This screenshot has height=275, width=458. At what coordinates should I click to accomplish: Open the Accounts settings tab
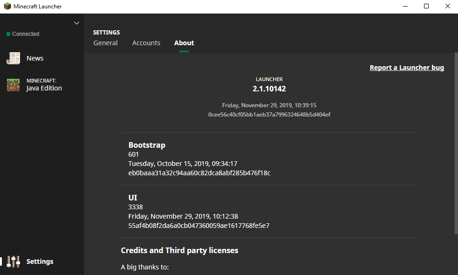click(x=146, y=43)
